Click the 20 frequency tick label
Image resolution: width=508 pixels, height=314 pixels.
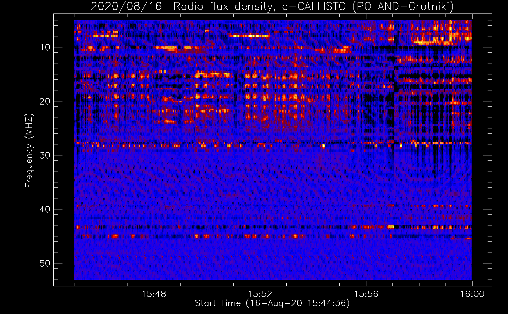pyautogui.click(x=45, y=101)
